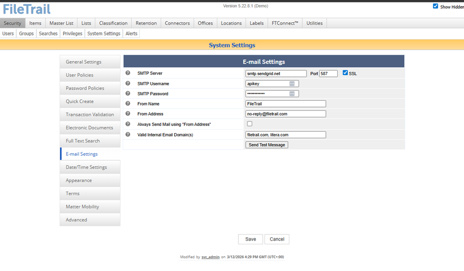Click the Cancel button
Image resolution: width=464 pixels, height=271 pixels.
[x=277, y=239]
